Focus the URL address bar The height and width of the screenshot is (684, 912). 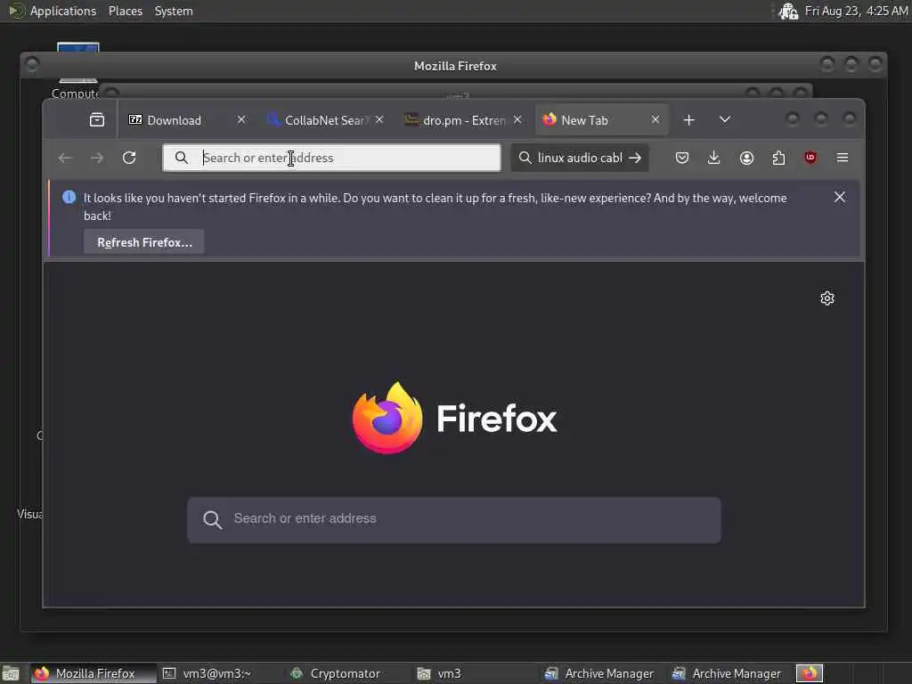click(x=331, y=158)
